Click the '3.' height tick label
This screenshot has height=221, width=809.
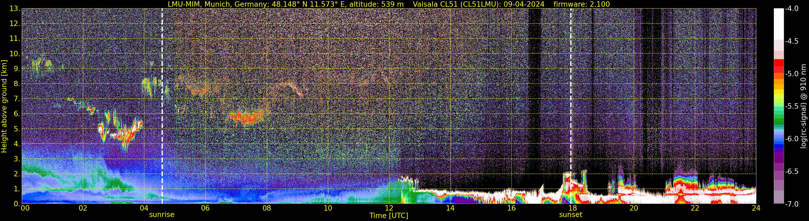(x=17, y=159)
